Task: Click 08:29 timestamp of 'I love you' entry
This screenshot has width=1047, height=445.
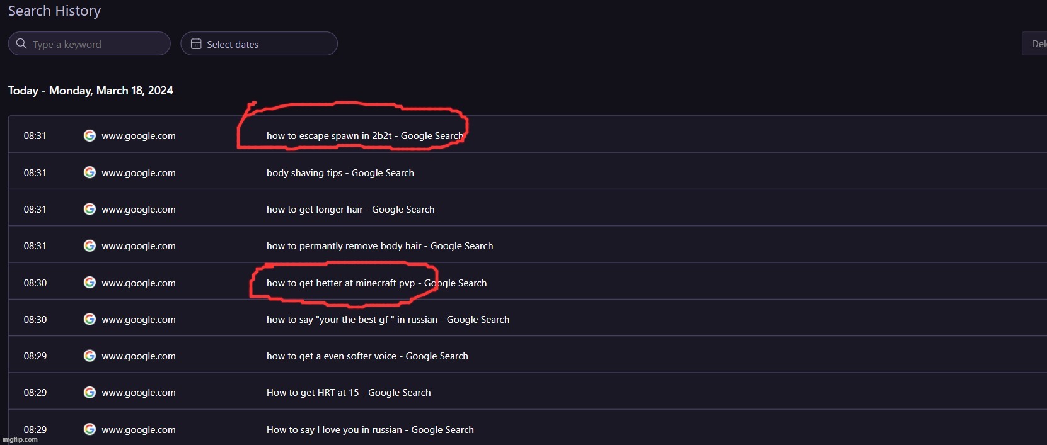Action: click(x=35, y=429)
